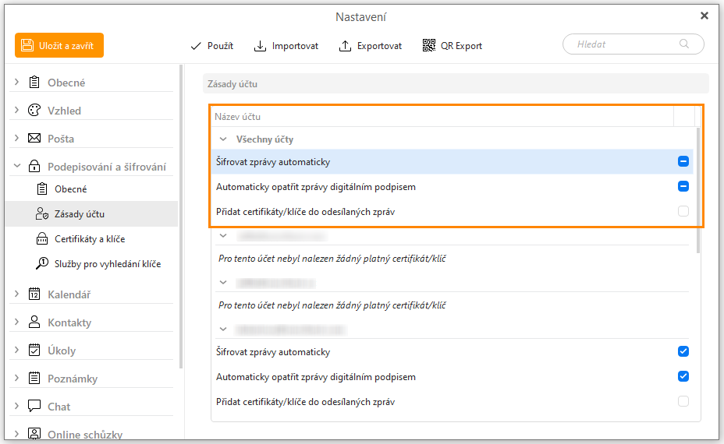Viewport: 724px width, 444px height.
Task: Toggle automatic digital signature for Všechny účty
Action: 683,187
